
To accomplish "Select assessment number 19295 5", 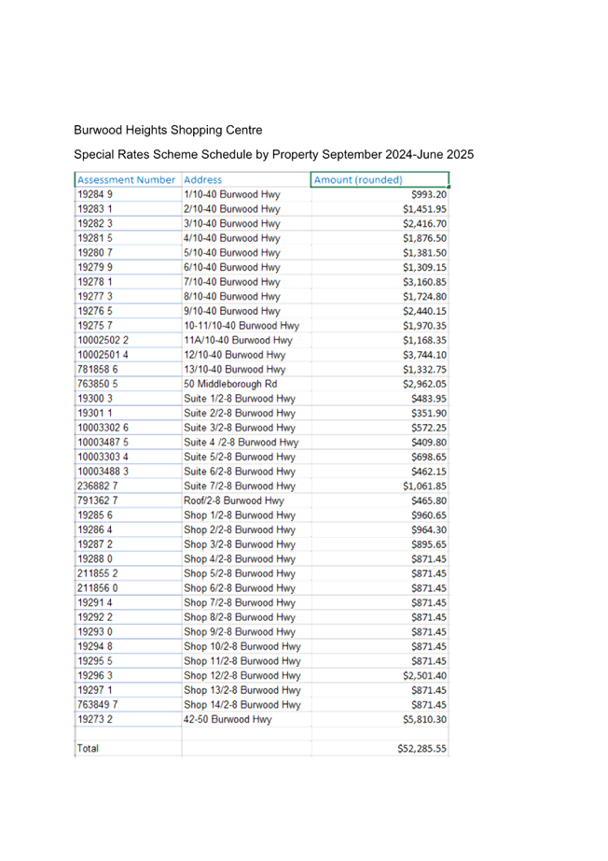I will pyautogui.click(x=95, y=660).
